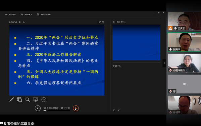Click end slide show in top bar

(44, 14)
